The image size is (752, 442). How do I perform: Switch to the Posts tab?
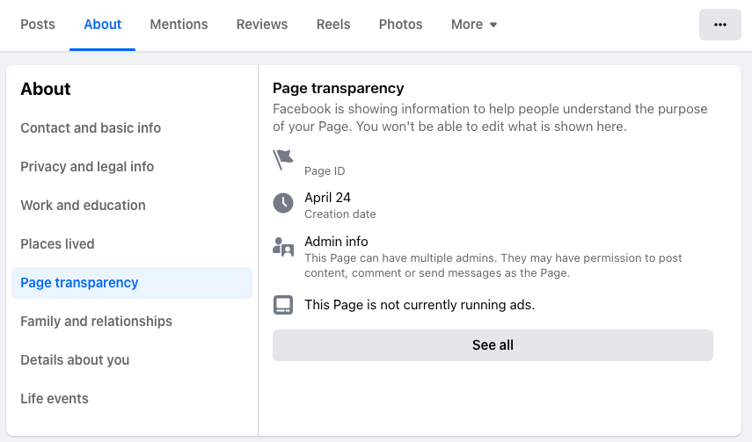pyautogui.click(x=38, y=25)
